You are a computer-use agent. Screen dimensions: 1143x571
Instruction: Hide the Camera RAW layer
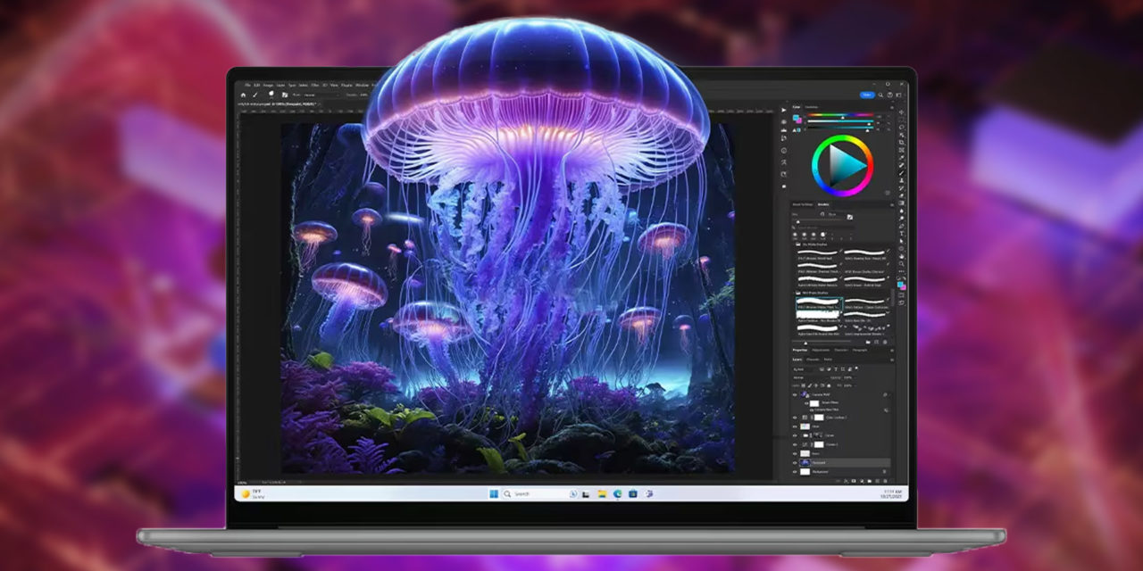click(x=795, y=395)
